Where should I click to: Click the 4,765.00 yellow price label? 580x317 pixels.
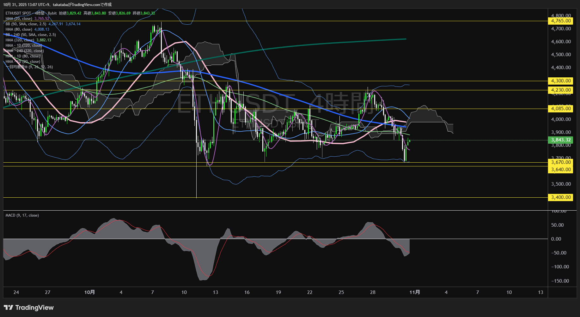point(561,21)
